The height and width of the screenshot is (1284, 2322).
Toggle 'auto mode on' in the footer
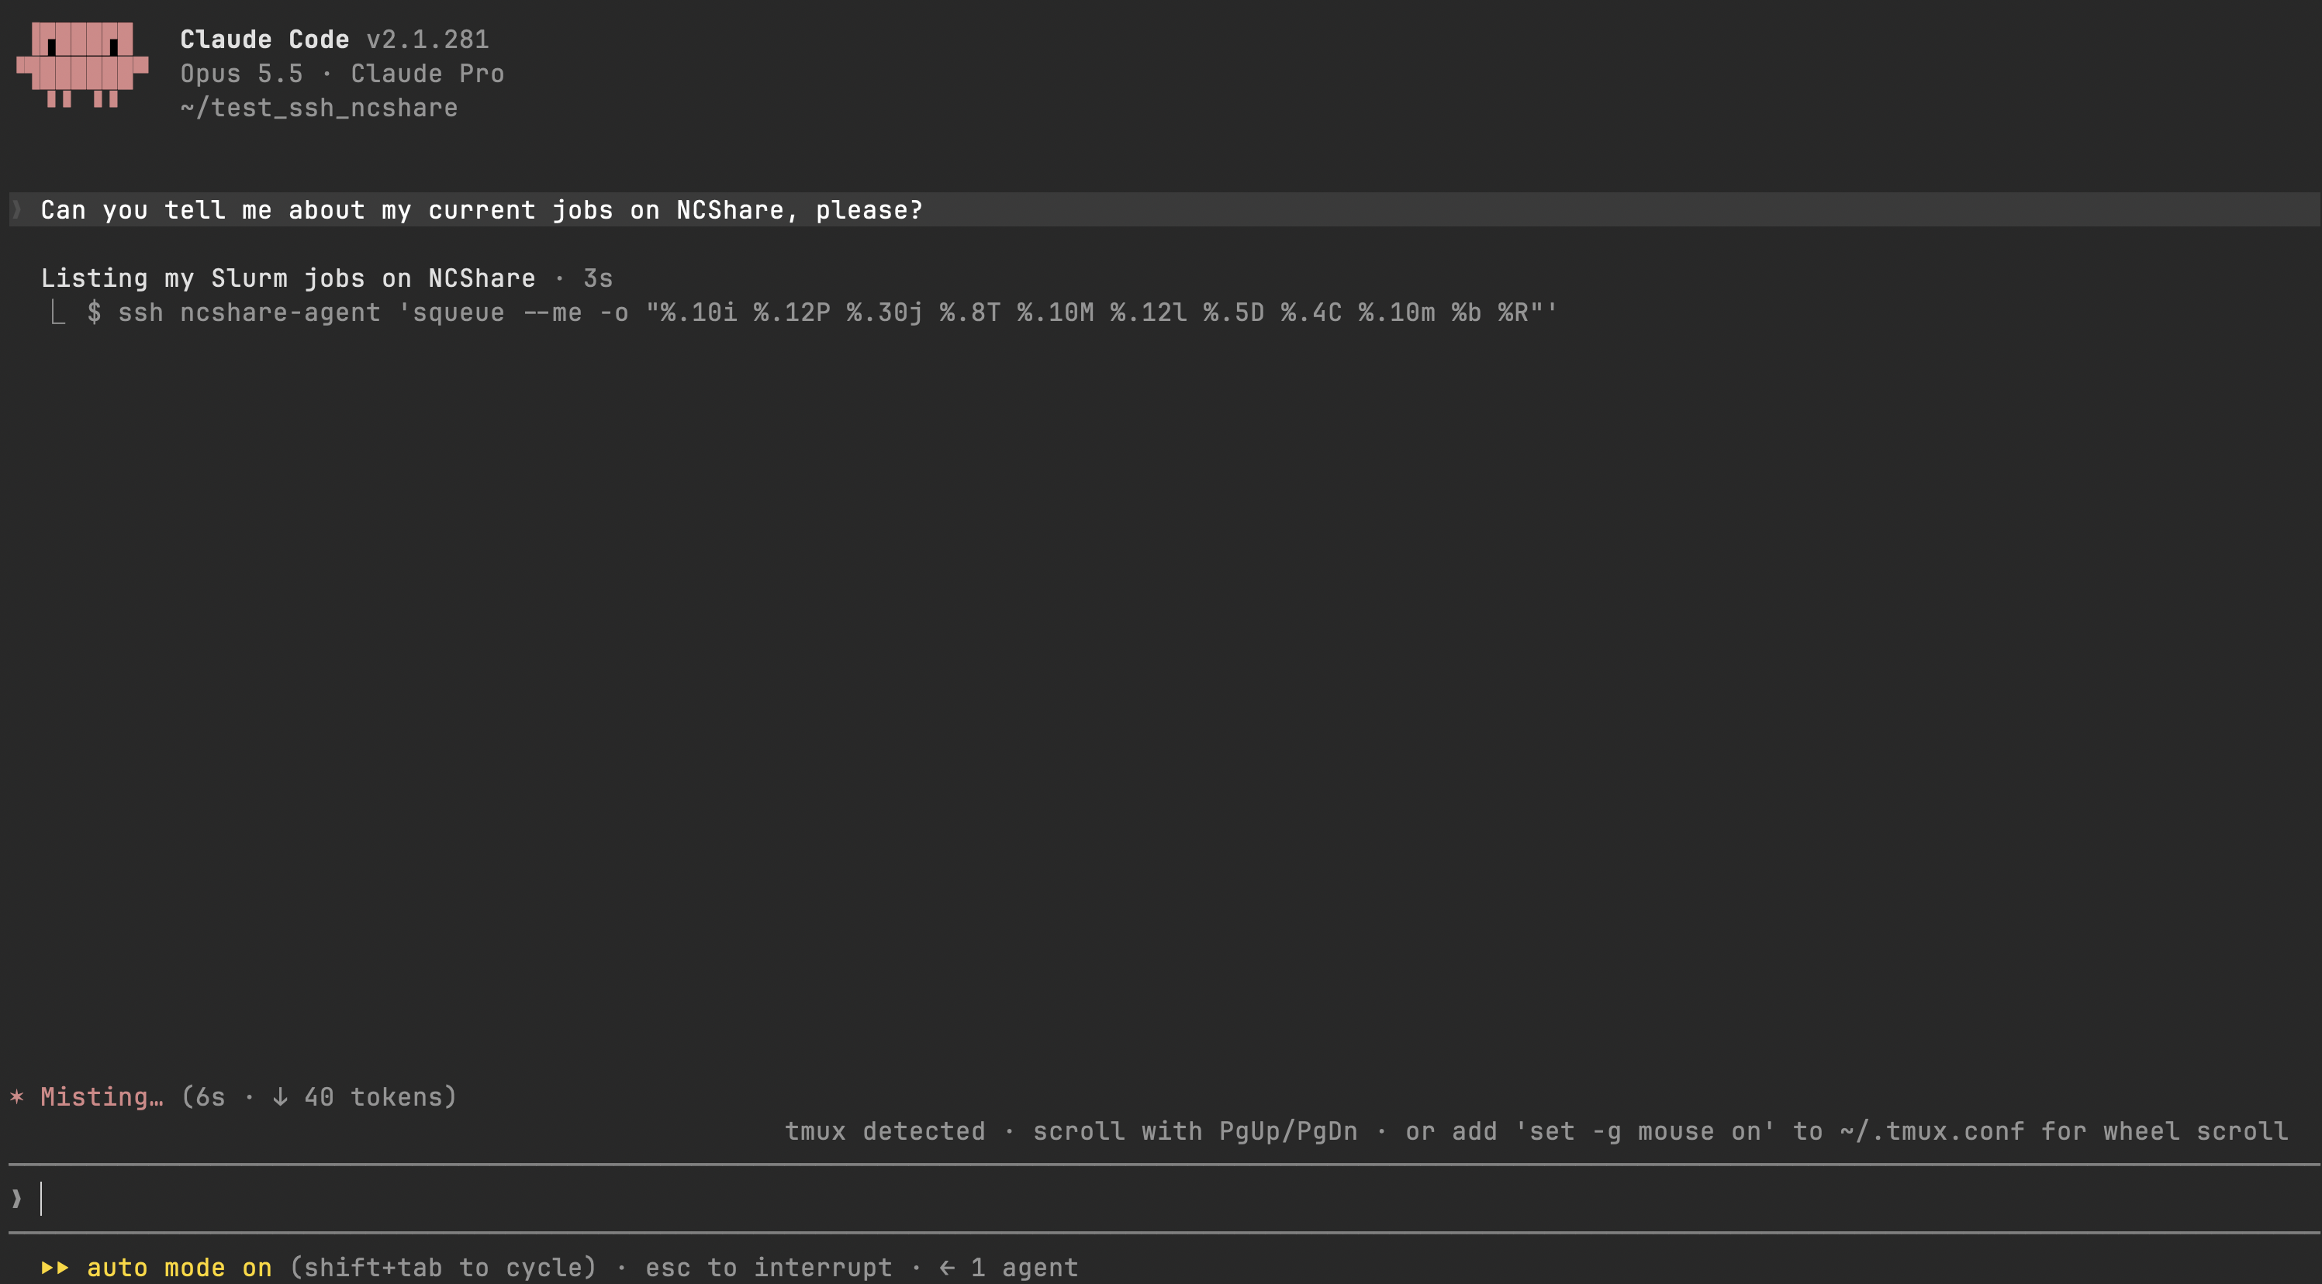click(x=179, y=1268)
